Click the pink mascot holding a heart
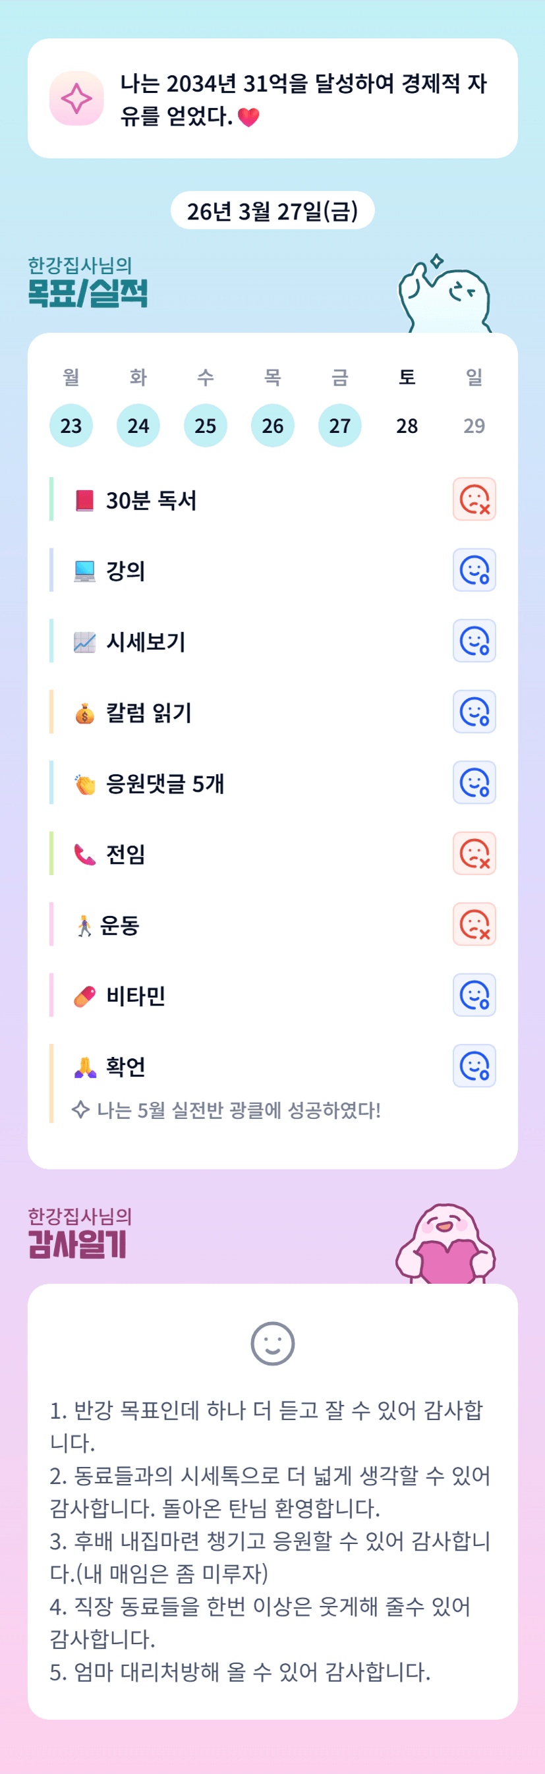 (445, 1245)
